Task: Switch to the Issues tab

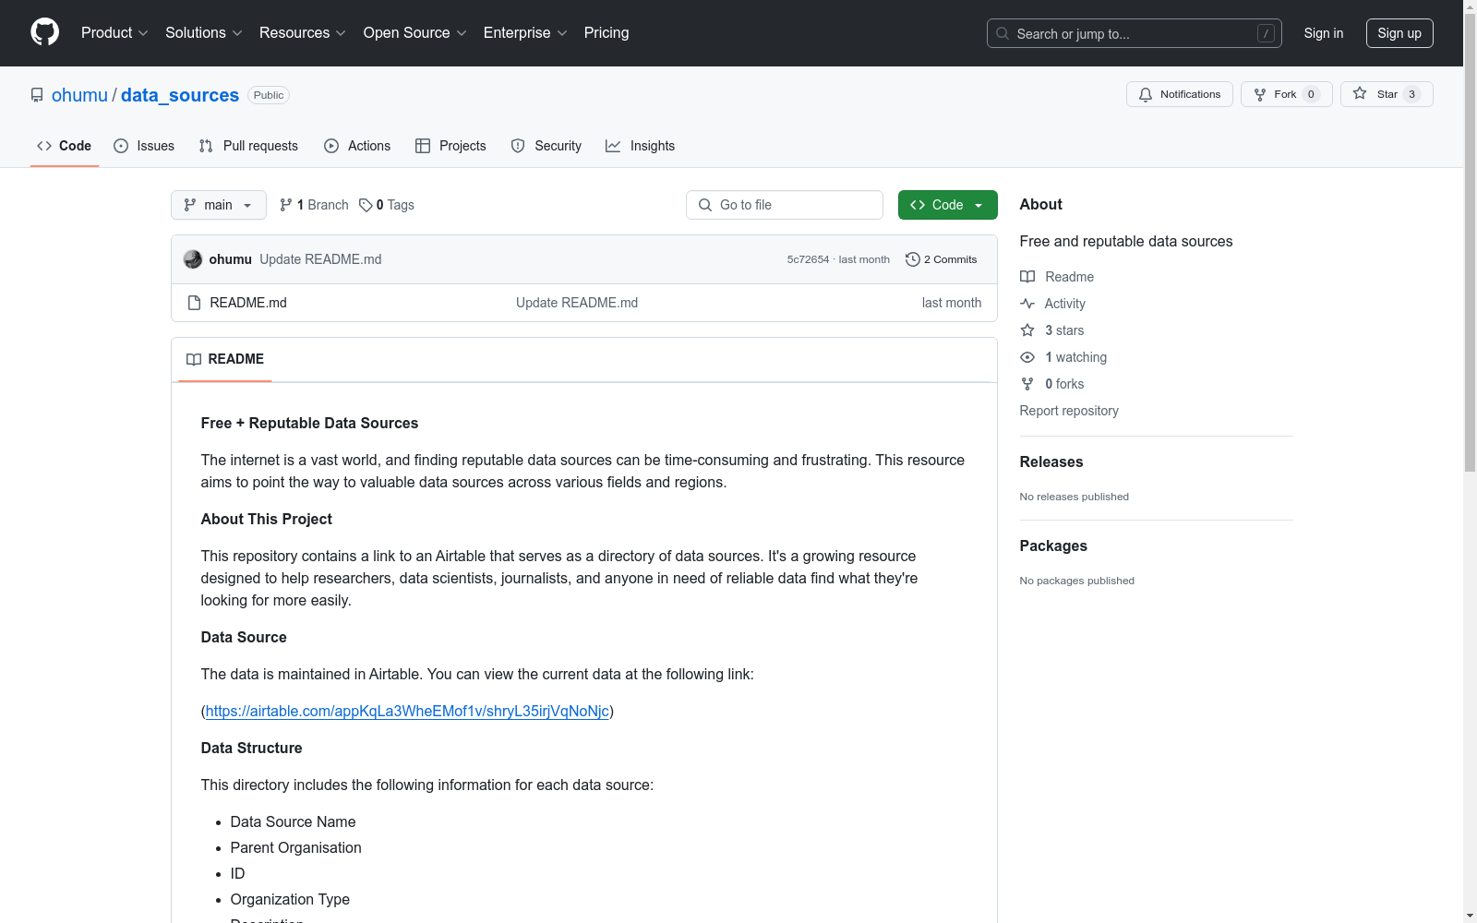Action: coord(144,146)
